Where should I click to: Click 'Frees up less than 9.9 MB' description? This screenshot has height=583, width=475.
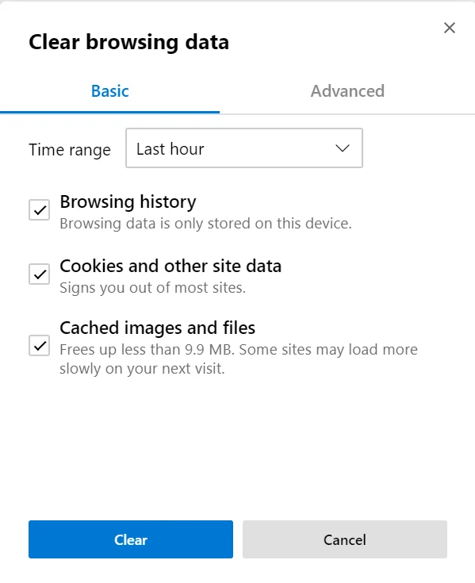239,359
